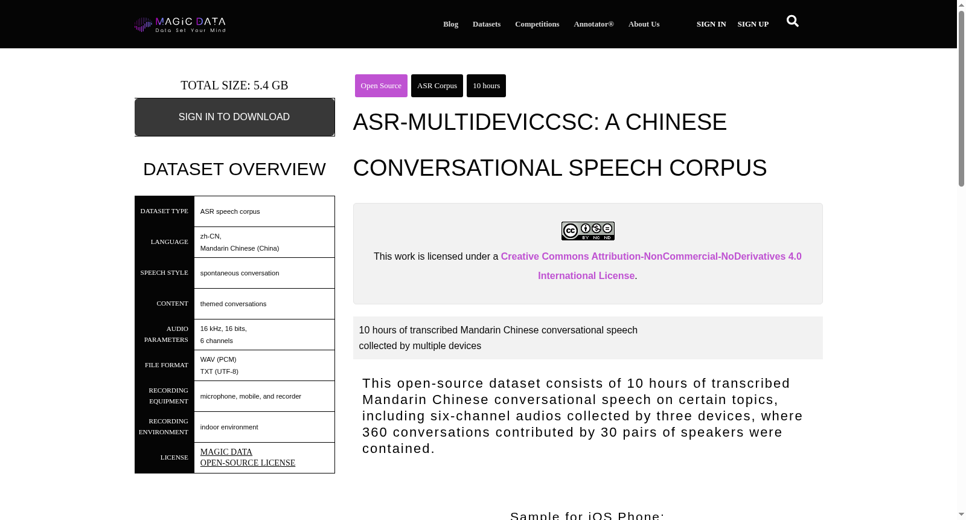Click the Magic Data logo
This screenshot has height=520, width=966.
pyautogui.click(x=180, y=24)
